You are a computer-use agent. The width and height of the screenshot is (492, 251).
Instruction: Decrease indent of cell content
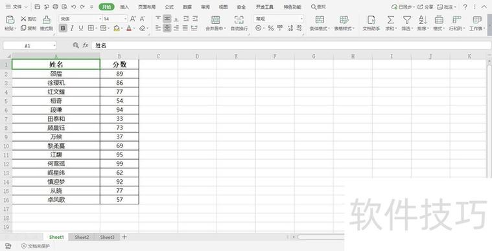(186, 19)
